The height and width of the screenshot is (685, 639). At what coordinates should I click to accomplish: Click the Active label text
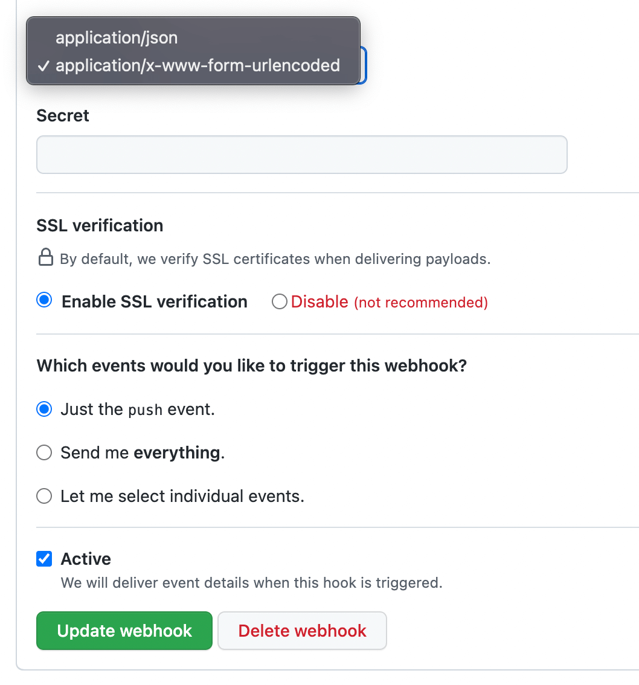pos(86,559)
